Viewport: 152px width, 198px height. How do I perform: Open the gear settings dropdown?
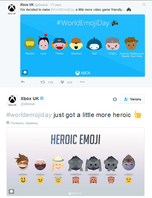coord(115,99)
